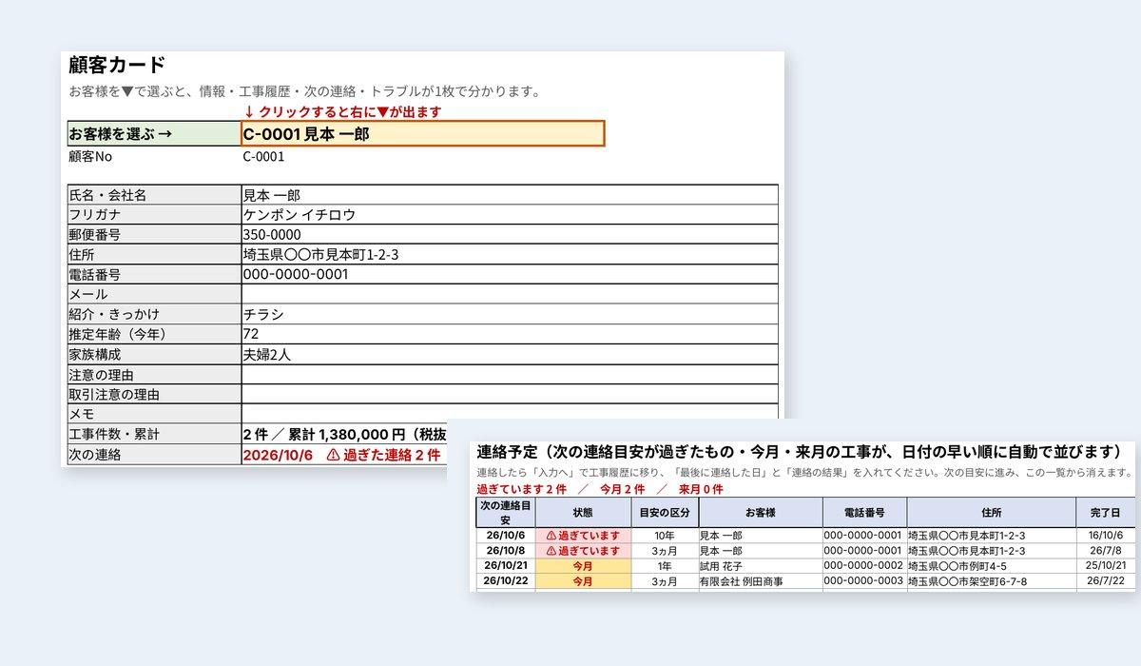Click the 電話番号 column header in the 連絡予定 table
The width and height of the screenshot is (1141, 666).
(x=863, y=512)
